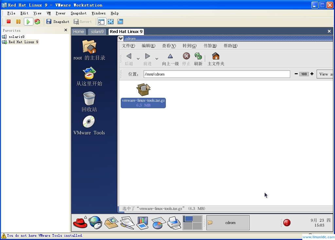Launch the web browser from the panel

[x=95, y=223]
